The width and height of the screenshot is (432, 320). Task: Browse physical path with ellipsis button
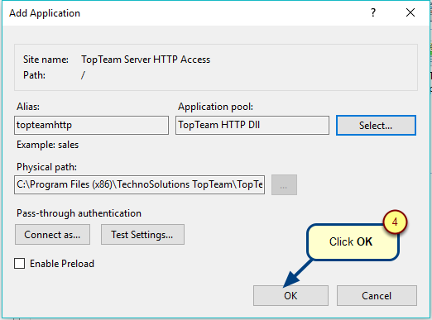tap(284, 184)
